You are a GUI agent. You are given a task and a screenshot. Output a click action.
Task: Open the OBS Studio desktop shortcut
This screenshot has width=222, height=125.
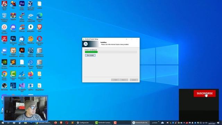(4, 86)
